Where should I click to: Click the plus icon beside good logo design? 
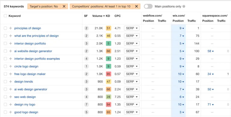click(x=11, y=112)
